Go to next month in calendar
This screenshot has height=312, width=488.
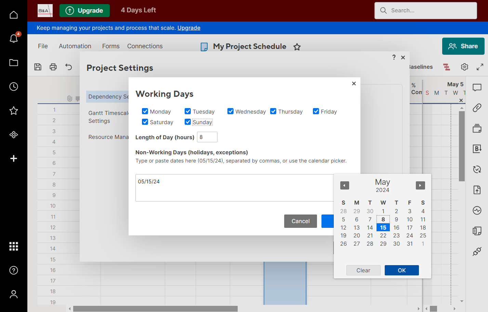pos(420,185)
